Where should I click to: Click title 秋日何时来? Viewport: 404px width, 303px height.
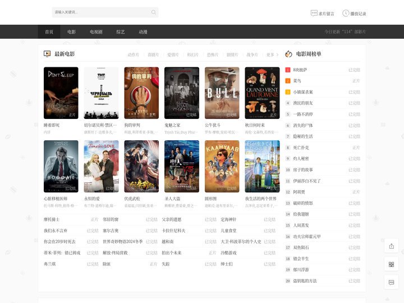tap(255, 125)
